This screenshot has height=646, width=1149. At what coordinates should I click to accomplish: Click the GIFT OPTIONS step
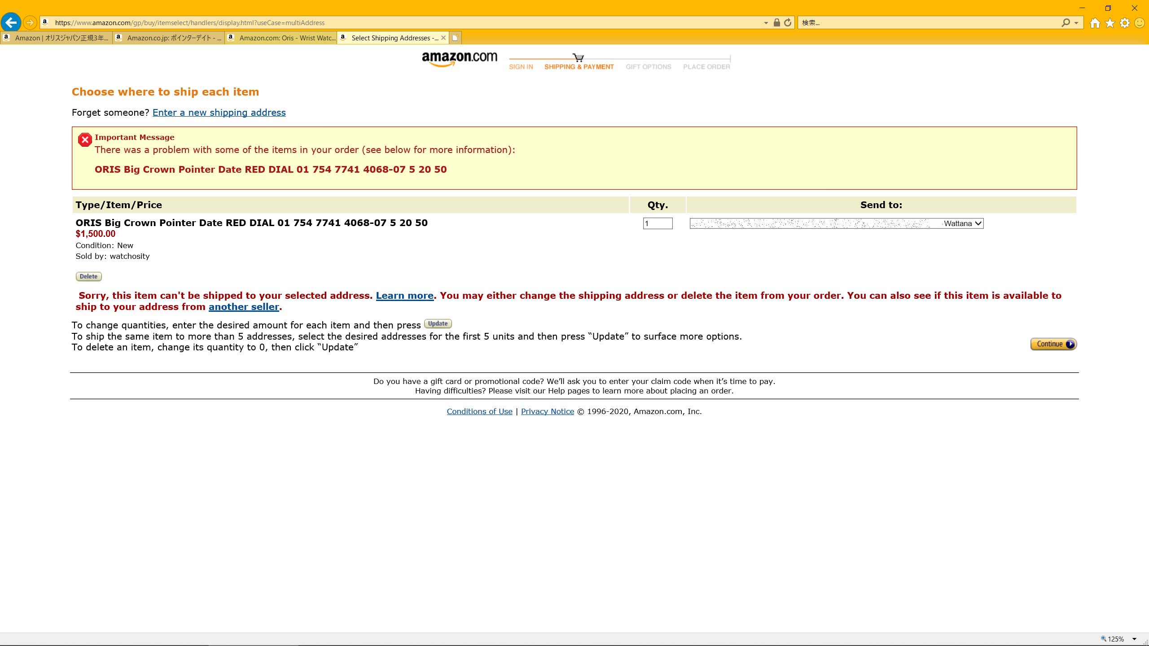tap(649, 67)
